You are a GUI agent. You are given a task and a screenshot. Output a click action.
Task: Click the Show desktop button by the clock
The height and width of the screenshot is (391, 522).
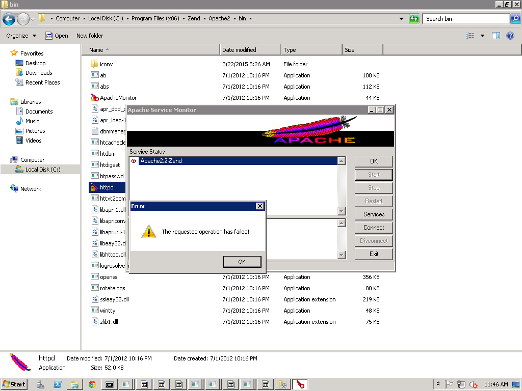(x=516, y=384)
